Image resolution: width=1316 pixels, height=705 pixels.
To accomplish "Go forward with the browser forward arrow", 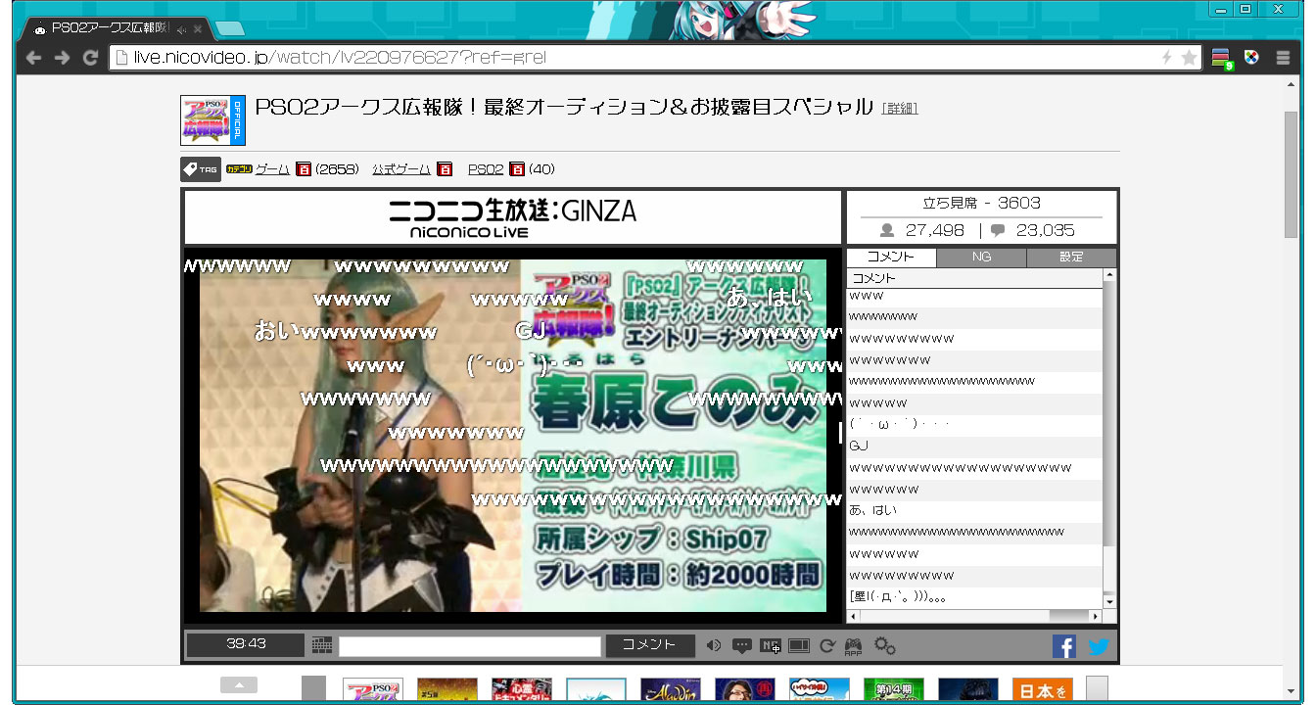I will pyautogui.click(x=63, y=58).
